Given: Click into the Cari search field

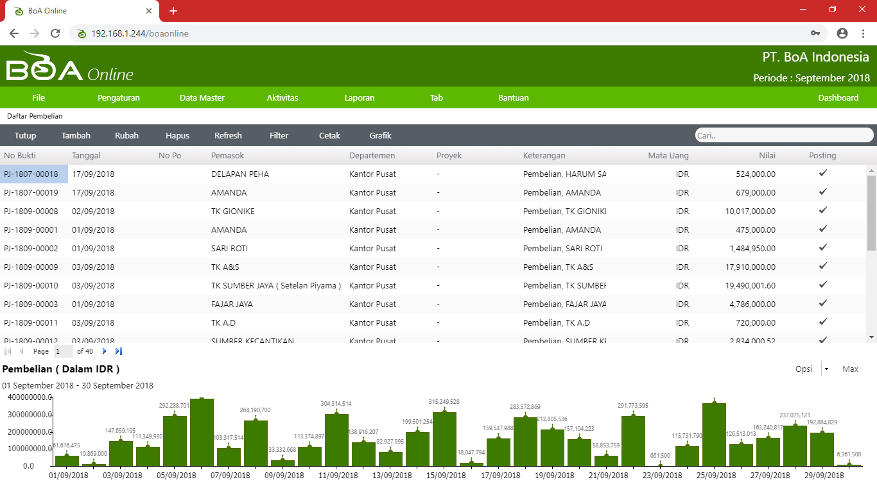Looking at the screenshot, I should click(x=783, y=135).
